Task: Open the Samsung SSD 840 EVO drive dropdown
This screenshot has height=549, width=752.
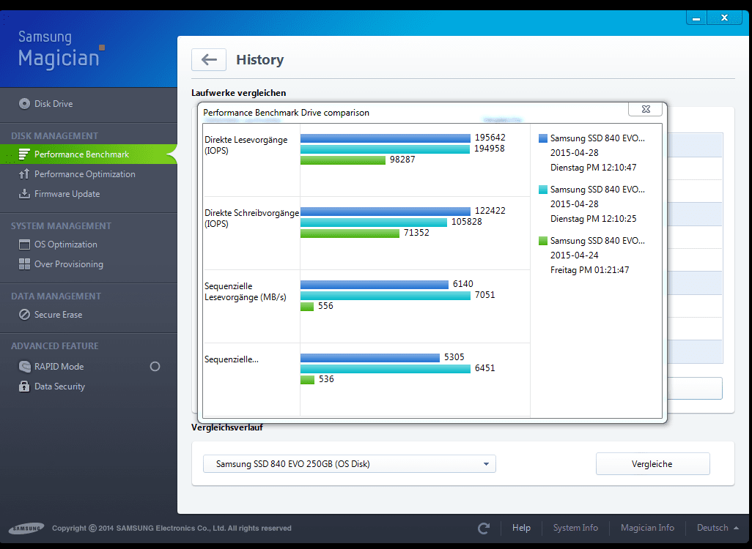Action: coord(349,464)
